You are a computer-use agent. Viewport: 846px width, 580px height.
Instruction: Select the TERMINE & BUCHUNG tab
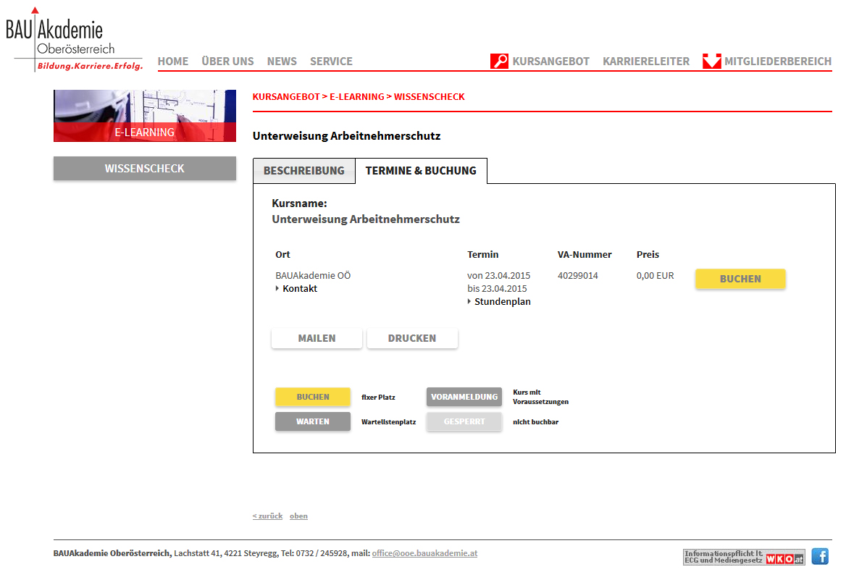point(421,170)
